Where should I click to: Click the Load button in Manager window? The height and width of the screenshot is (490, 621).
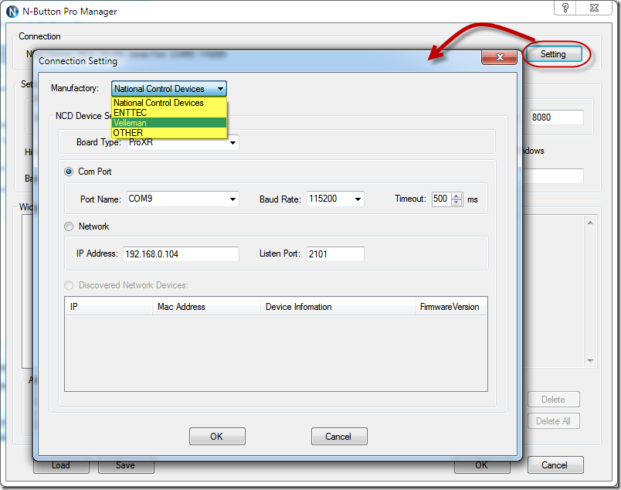tap(61, 466)
